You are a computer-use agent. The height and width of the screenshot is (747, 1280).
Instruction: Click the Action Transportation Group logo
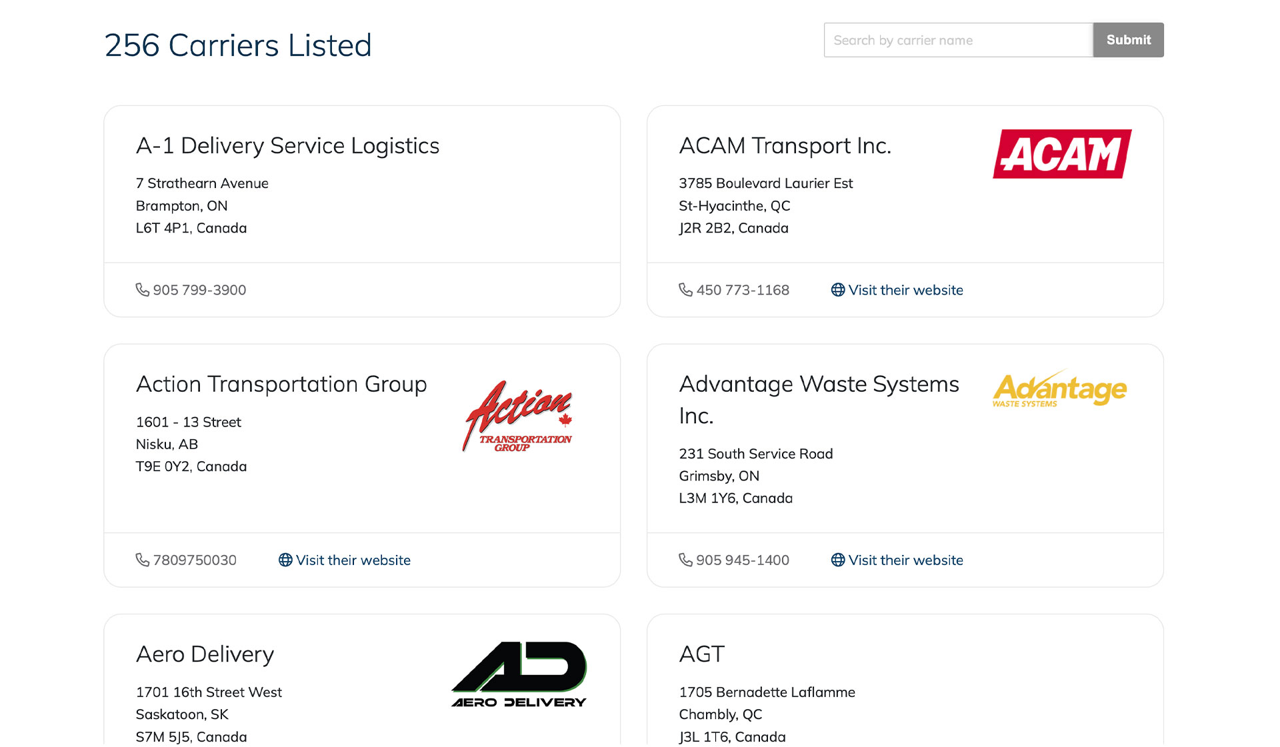click(x=518, y=416)
